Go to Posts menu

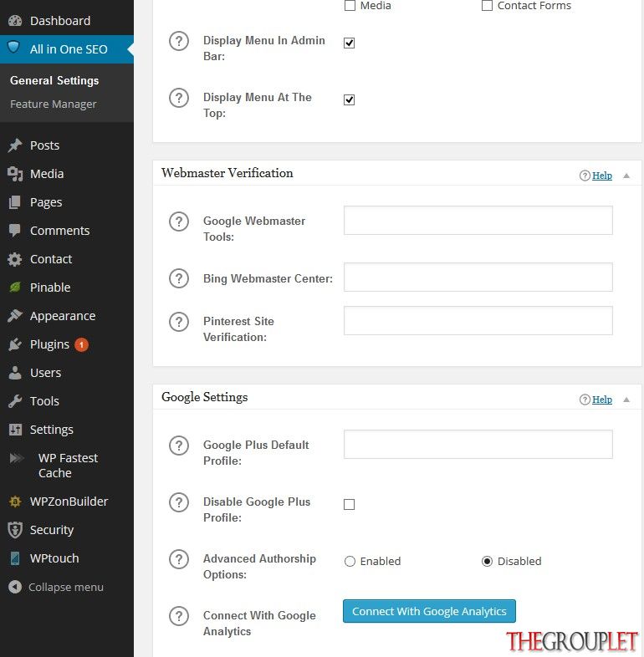[x=44, y=145]
